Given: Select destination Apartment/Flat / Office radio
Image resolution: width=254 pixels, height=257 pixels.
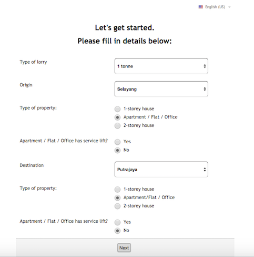Looking at the screenshot, I should point(117,198).
